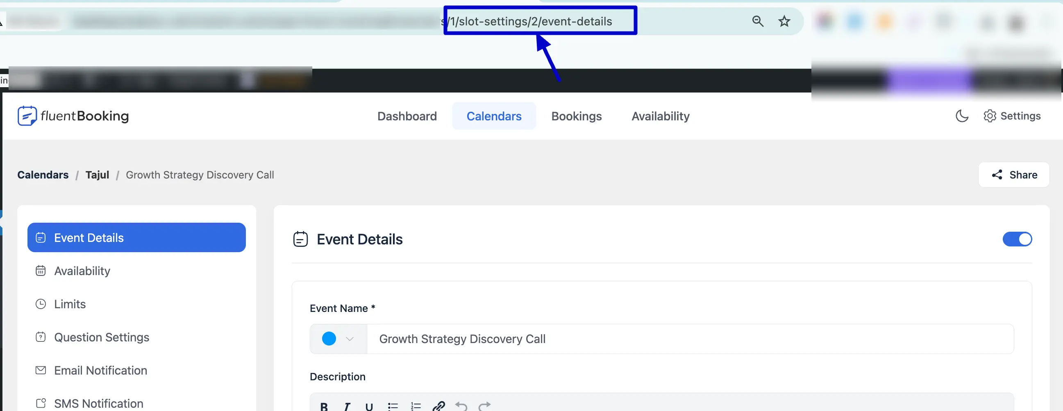The height and width of the screenshot is (411, 1063).
Task: Switch to the Calendars tab
Action: 494,116
